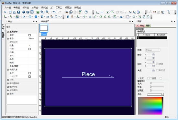This screenshot has width=178, height=120.
Task: Select the blue wave curve tool
Action: [x=60, y=17]
